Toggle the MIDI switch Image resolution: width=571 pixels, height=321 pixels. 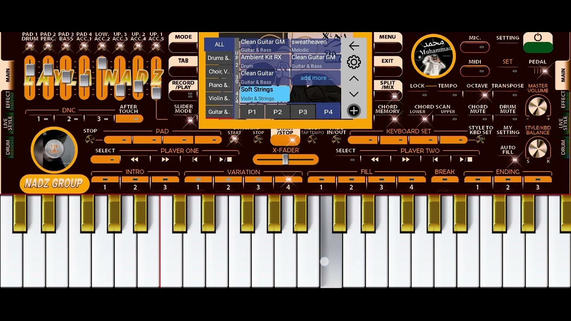[x=475, y=70]
